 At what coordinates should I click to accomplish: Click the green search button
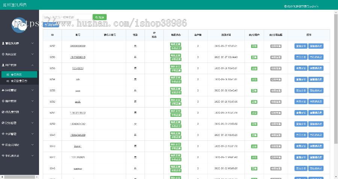pyautogui.click(x=100, y=17)
